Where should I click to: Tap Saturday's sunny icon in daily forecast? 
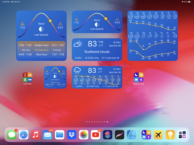click(162, 36)
